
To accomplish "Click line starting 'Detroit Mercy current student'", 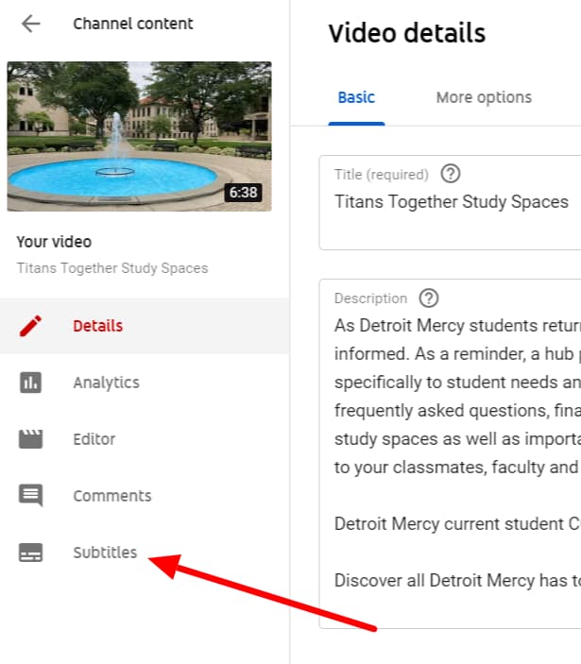I will (x=457, y=524).
